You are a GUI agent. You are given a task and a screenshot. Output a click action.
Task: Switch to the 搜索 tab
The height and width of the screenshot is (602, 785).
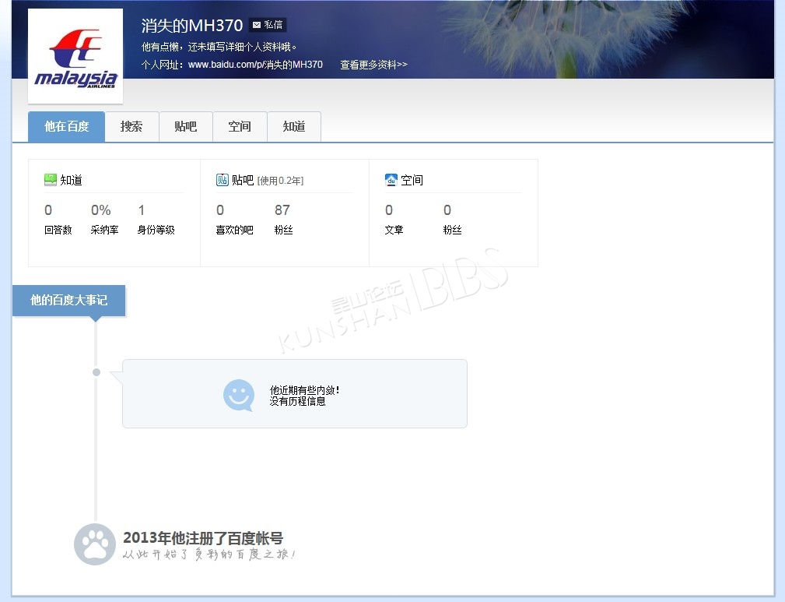click(131, 127)
